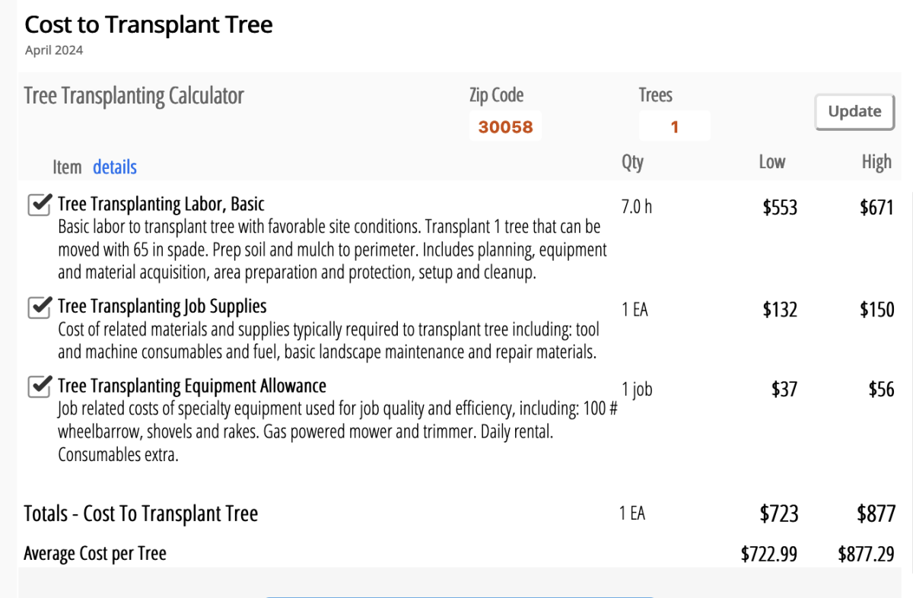Click the Tree Transplanting Equipment Allowance title
The height and width of the screenshot is (598, 913).
pos(192,386)
